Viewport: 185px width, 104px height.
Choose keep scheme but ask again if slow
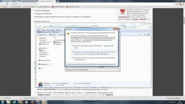[x=94, y=53]
